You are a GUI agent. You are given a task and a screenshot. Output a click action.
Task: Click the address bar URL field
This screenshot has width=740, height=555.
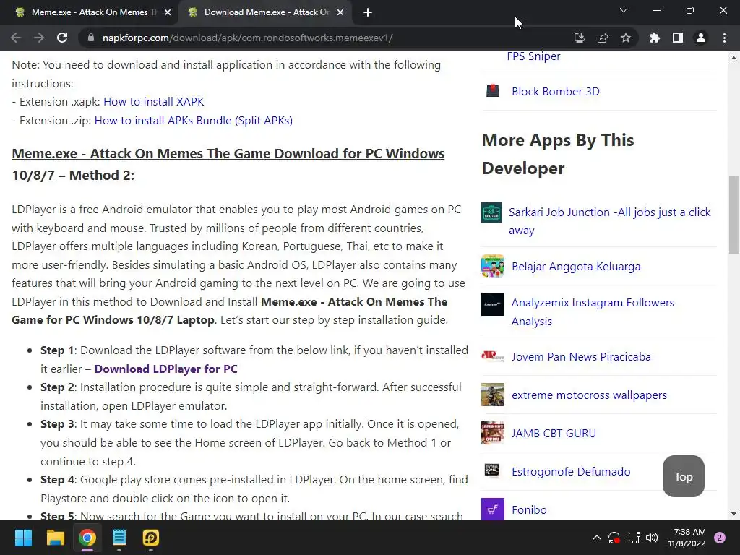(326, 38)
